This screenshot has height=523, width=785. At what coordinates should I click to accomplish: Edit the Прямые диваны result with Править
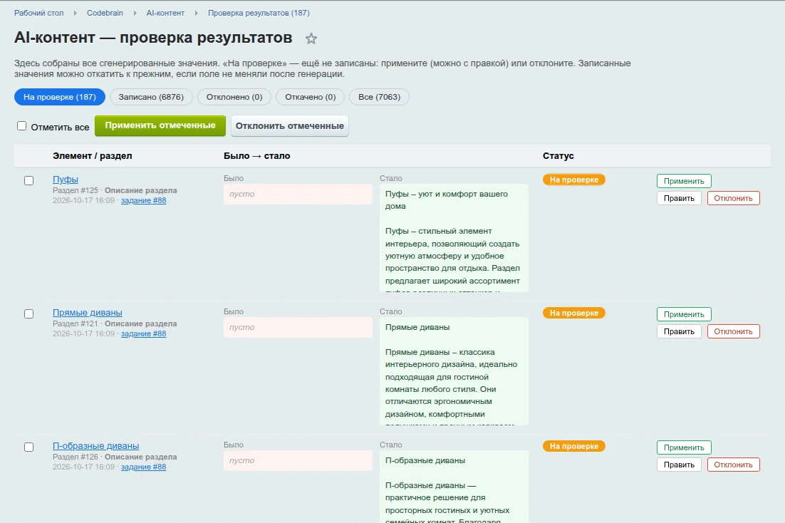(x=679, y=331)
